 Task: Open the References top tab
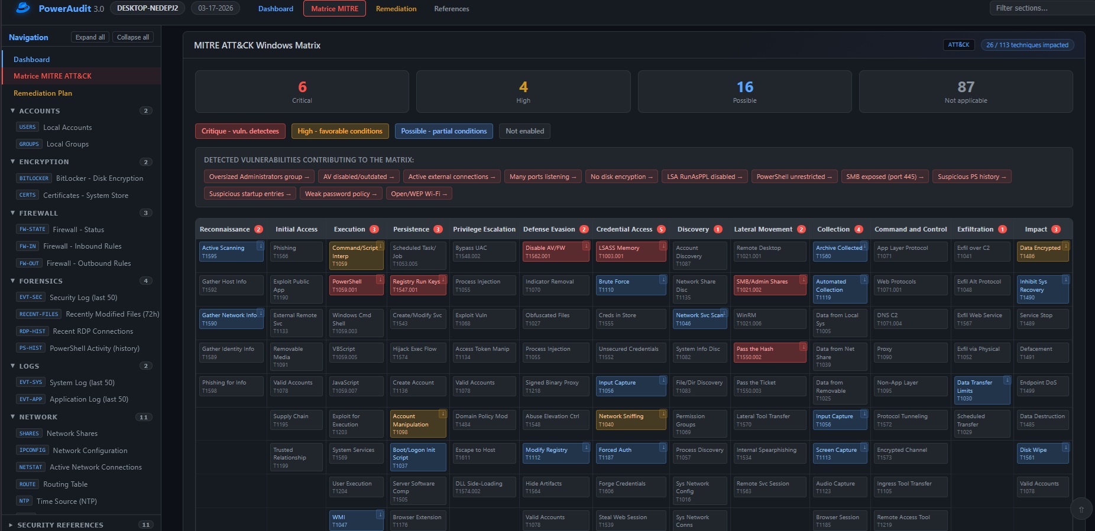(452, 9)
